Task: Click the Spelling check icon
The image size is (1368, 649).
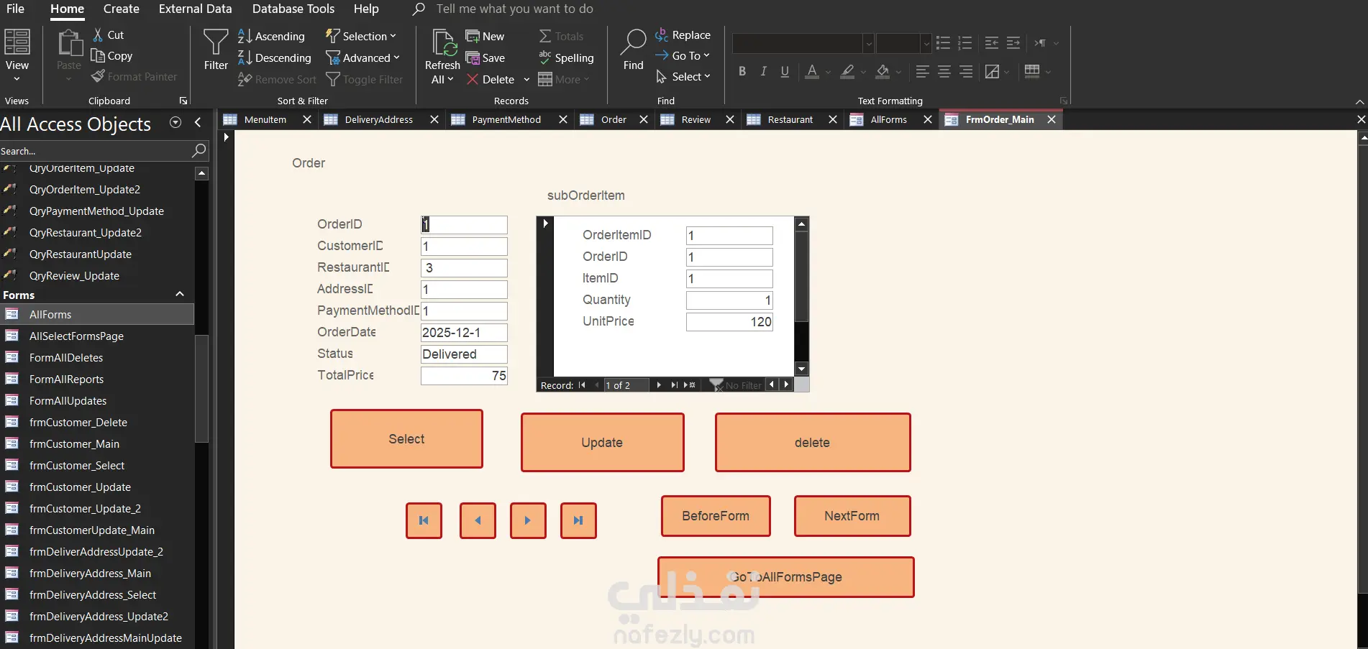Action: coord(545,57)
